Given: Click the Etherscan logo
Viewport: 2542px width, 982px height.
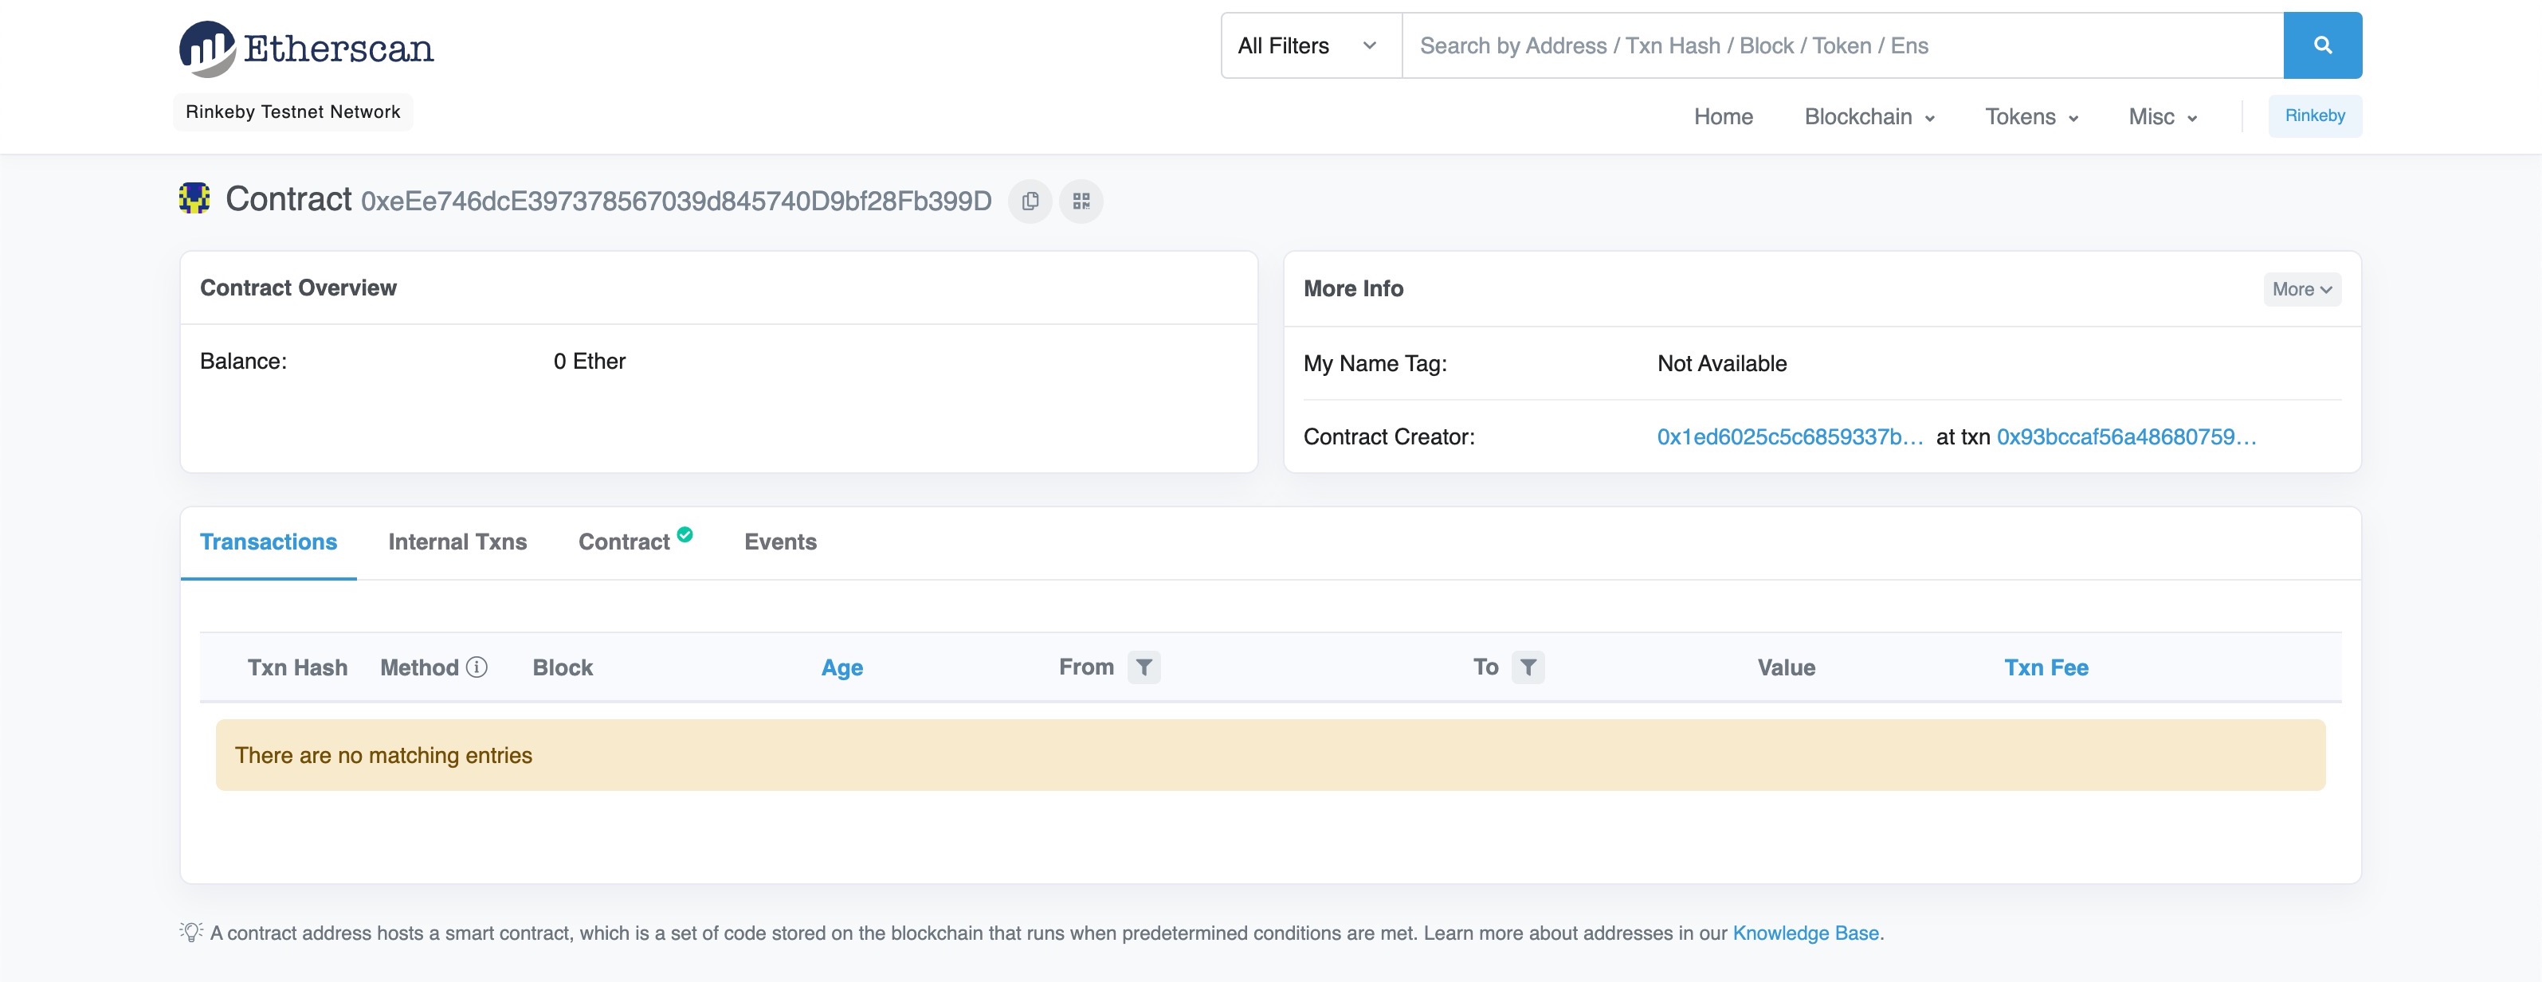Looking at the screenshot, I should point(306,49).
